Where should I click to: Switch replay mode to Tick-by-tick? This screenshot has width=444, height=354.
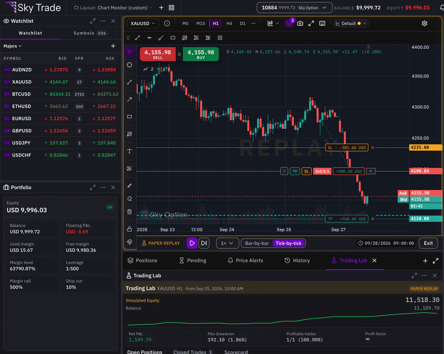tap(289, 243)
